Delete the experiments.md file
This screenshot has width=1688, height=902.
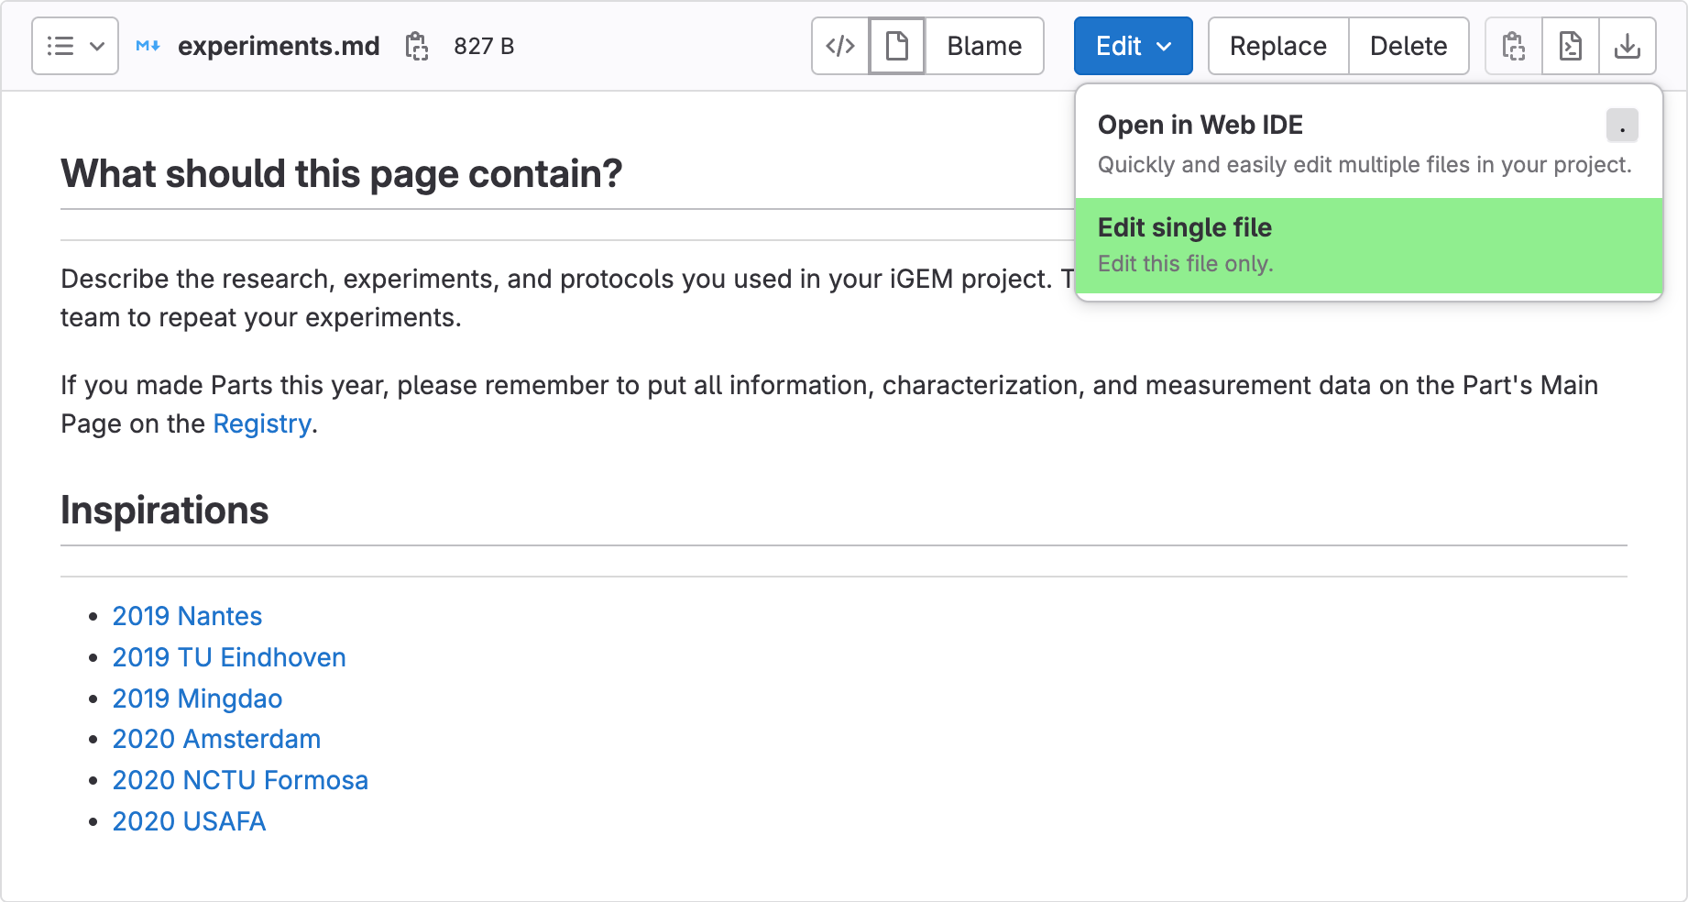[x=1408, y=46]
